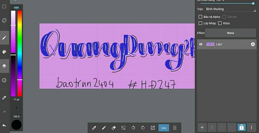This screenshot has width=259, height=133.
Task: Click the layer opacity slider handle
Action: point(253,3)
